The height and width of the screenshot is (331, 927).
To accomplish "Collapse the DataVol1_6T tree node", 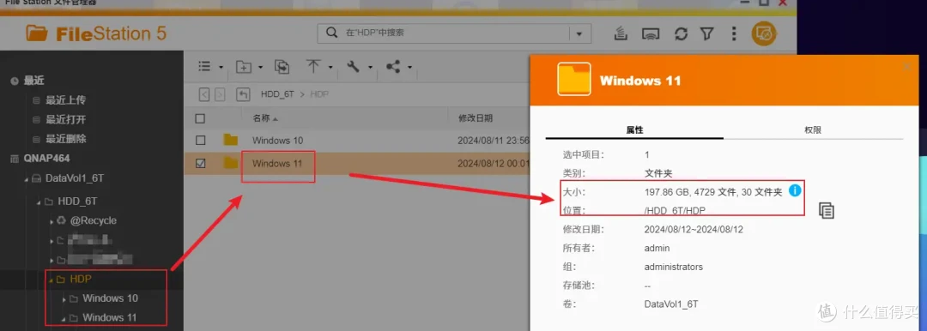I will pos(26,178).
